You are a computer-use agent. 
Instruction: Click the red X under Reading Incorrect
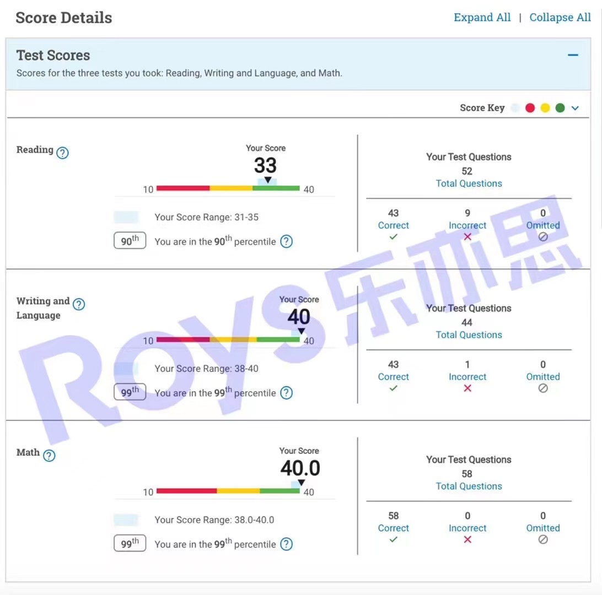point(467,237)
